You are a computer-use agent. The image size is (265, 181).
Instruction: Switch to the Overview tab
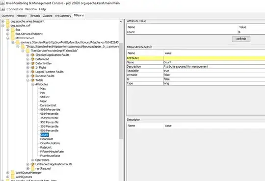tap(7, 16)
